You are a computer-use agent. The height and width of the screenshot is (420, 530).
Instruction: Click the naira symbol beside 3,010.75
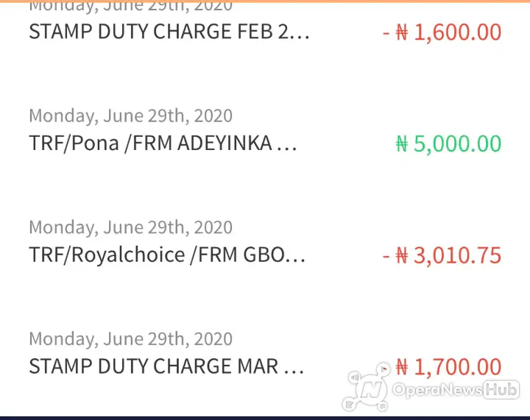(x=402, y=255)
